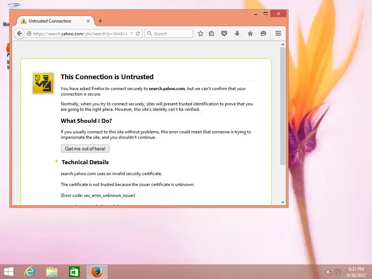Minimize the Firefox window
Viewport: 372px width, 279px height.
tap(256, 14)
